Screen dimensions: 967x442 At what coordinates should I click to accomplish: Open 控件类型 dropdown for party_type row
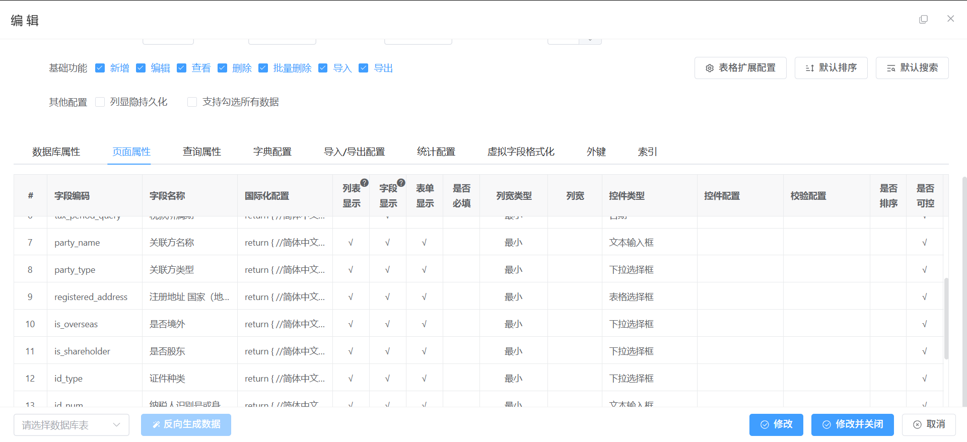(649, 270)
